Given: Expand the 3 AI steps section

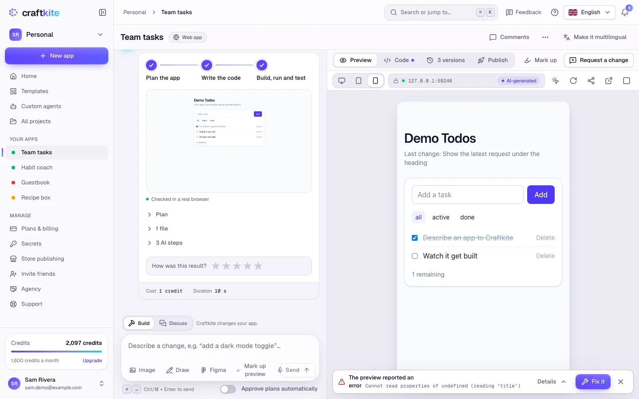Looking at the screenshot, I should [165, 243].
